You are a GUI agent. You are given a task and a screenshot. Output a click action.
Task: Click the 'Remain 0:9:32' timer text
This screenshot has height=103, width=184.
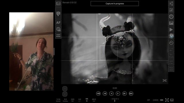pyautogui.click(x=69, y=3)
